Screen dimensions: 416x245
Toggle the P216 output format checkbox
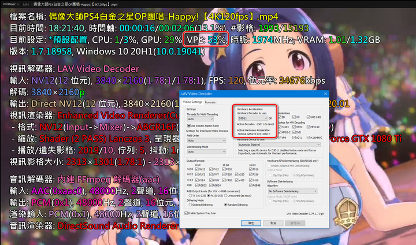pos(251,175)
